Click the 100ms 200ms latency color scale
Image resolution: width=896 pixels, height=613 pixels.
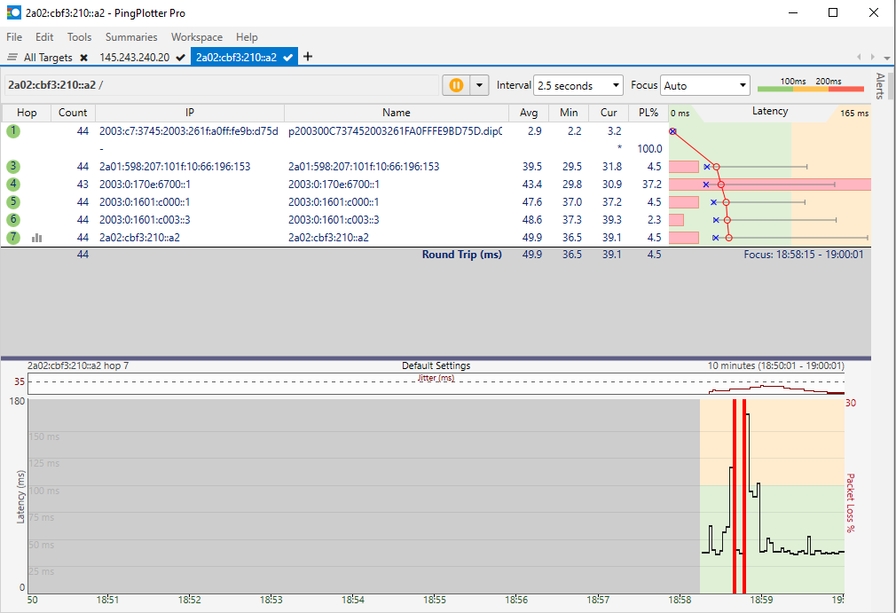810,85
